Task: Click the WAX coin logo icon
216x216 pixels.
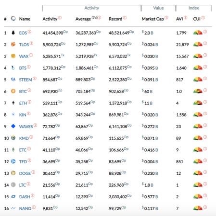Action: (13, 56)
